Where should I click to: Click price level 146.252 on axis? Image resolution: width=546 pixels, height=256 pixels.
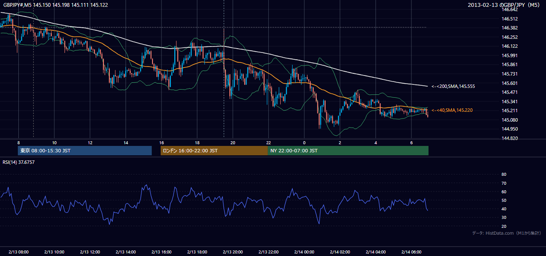click(509, 37)
